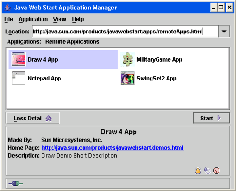Open the Application menu
236x191 pixels.
(33, 19)
